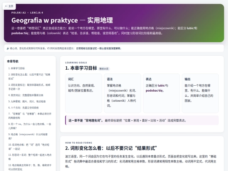
Task: Click the speaker icon in the pronunciation notice bar
Action: pos(8,49)
